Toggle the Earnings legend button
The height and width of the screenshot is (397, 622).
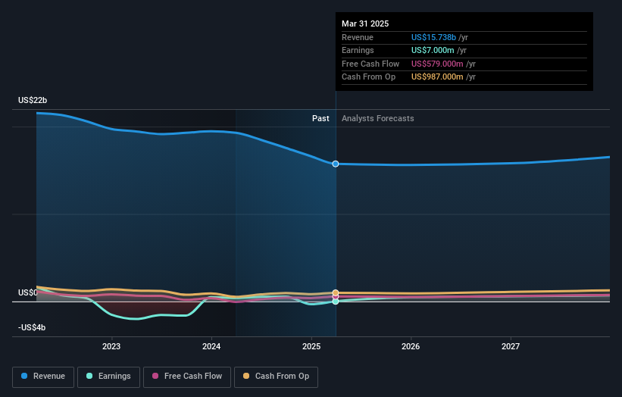click(108, 377)
